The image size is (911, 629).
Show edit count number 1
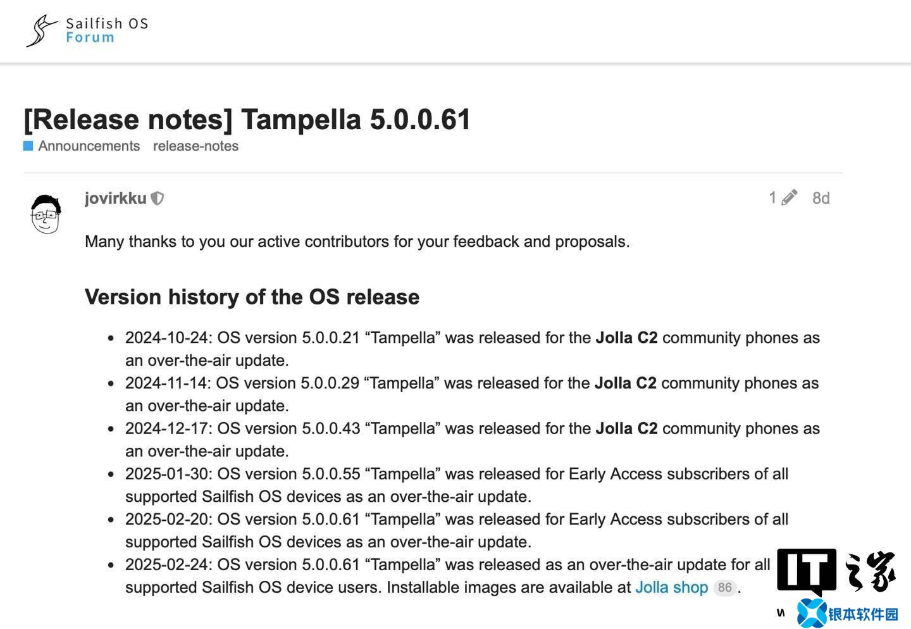pos(772,198)
